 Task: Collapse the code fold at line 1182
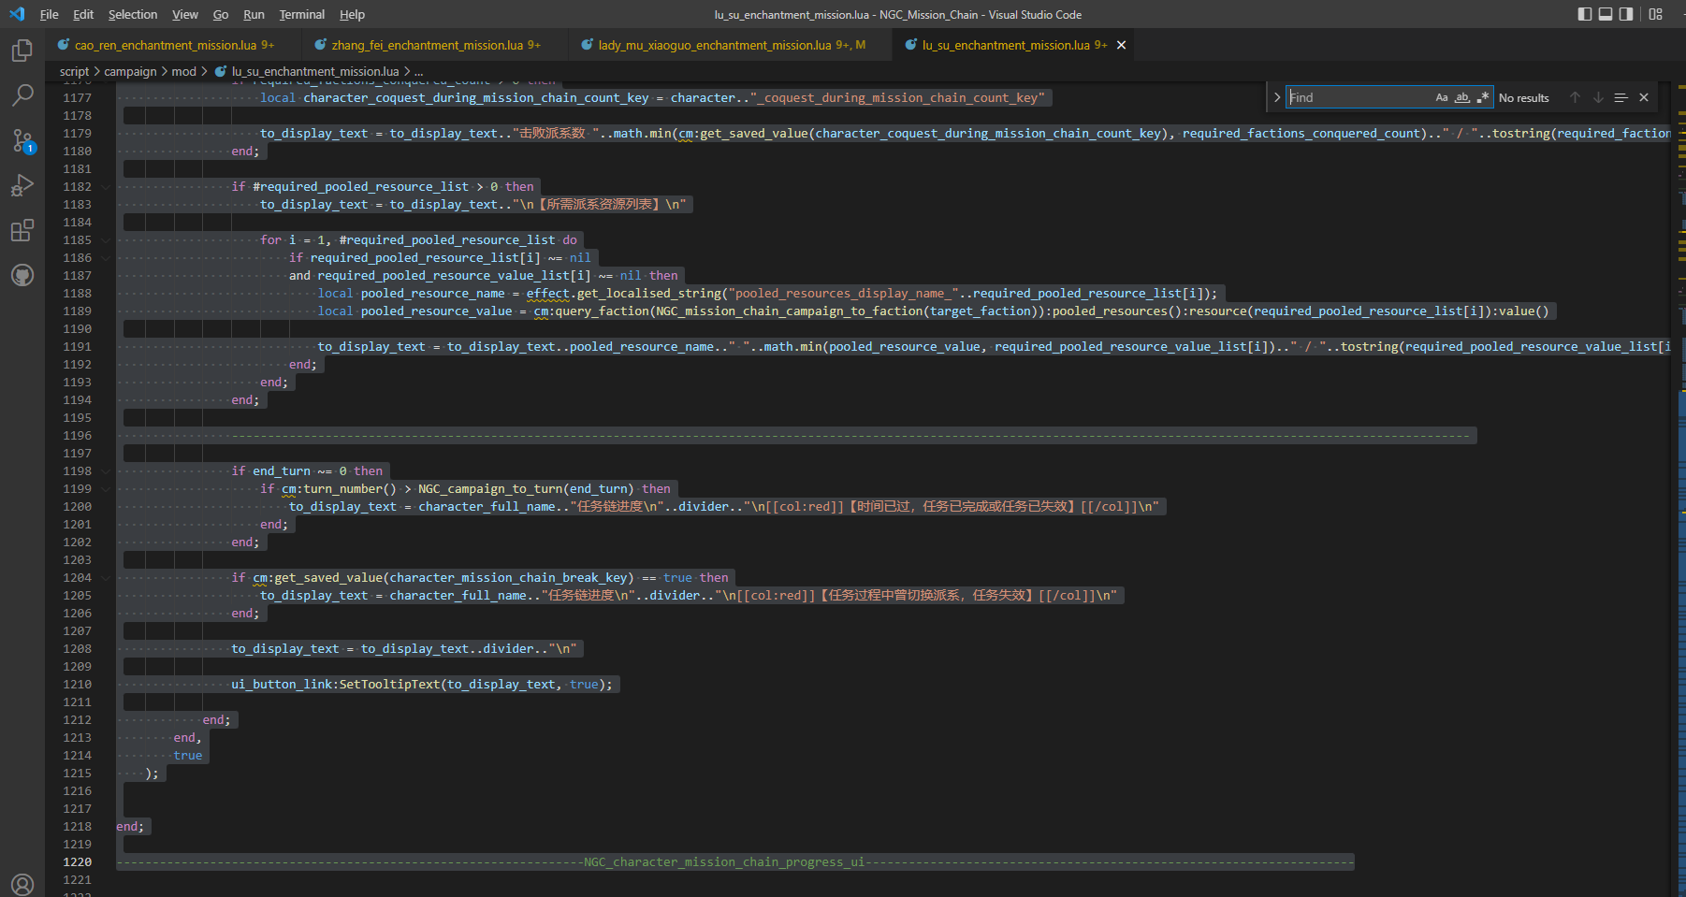pyautogui.click(x=105, y=186)
